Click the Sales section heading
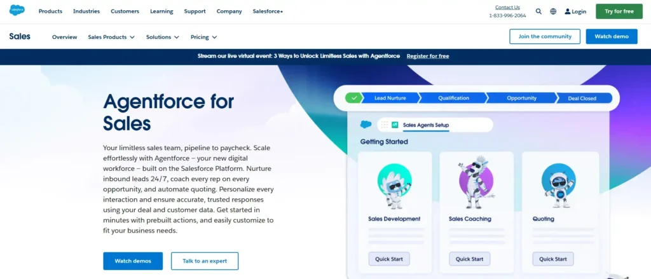 (20, 36)
